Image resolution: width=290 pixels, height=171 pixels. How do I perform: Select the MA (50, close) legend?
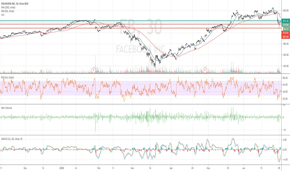tap(7, 11)
